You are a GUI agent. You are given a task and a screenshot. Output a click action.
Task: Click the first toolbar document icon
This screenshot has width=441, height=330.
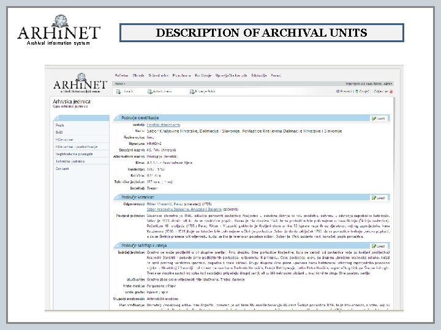(x=118, y=92)
